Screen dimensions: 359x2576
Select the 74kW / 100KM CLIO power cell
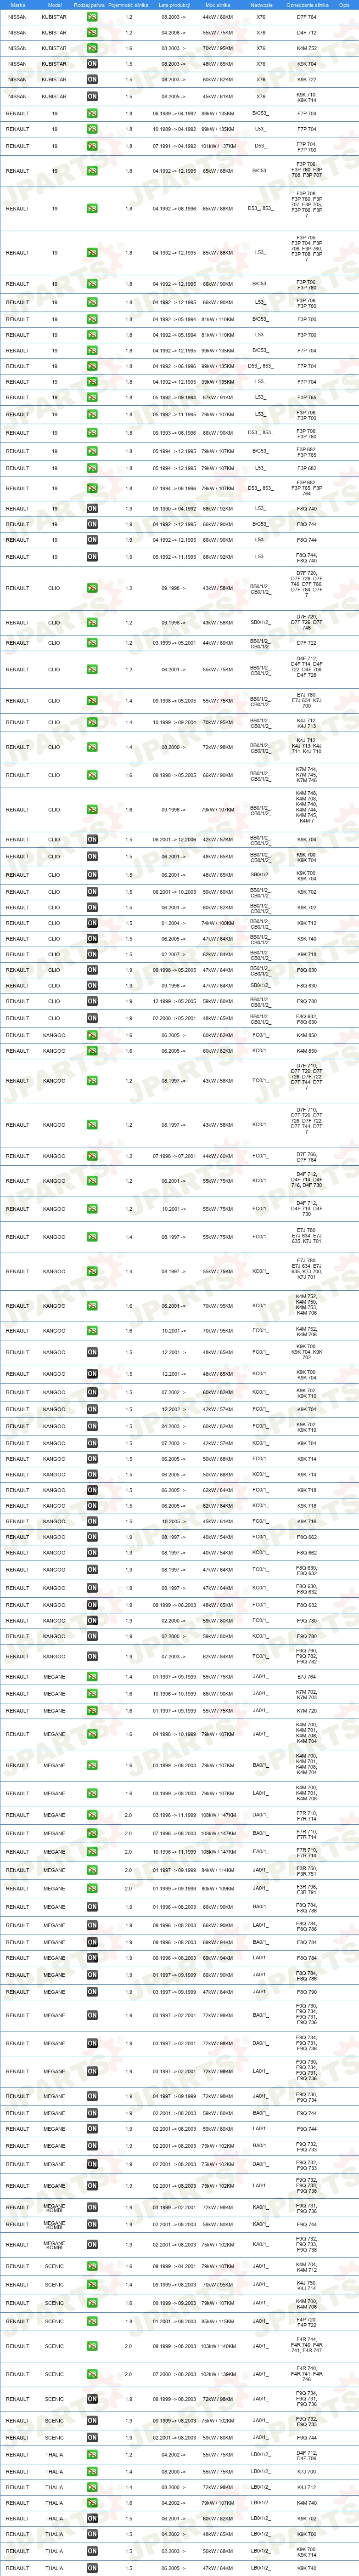coord(218,923)
